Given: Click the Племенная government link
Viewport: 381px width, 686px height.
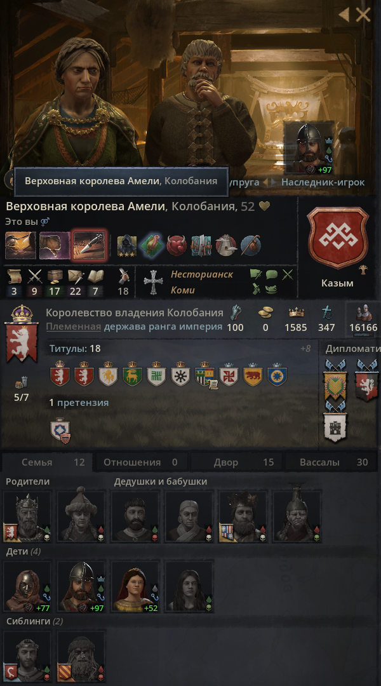Looking at the screenshot, I should pyautogui.click(x=74, y=327).
